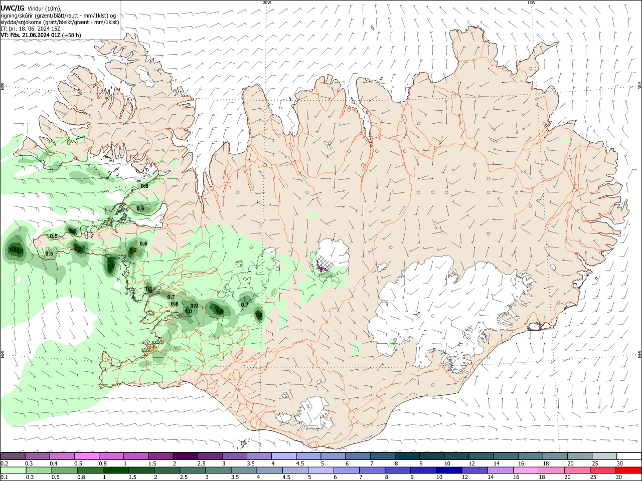Screen dimensions: 642x481
Task: Click the "0.9" precipitation value on the map
Action: click(194, 306)
